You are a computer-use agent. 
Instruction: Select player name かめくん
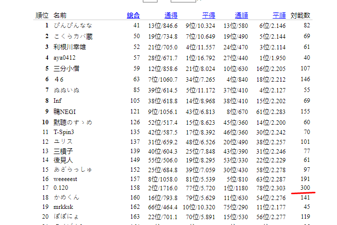(67, 198)
